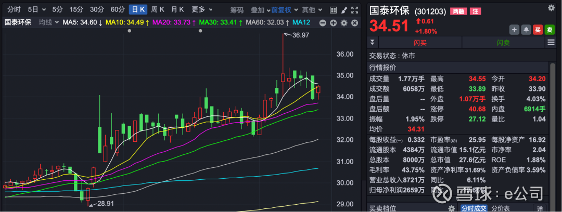
Task: Open the chart layout grid icon
Action: pyautogui.click(x=333, y=10)
